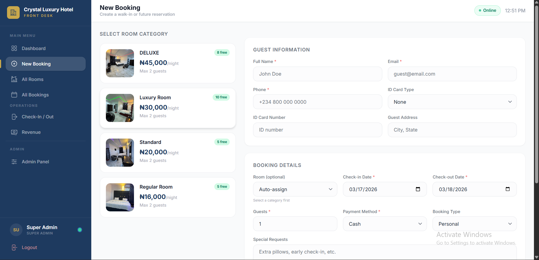Open the check-in date calendar picker

click(418, 189)
